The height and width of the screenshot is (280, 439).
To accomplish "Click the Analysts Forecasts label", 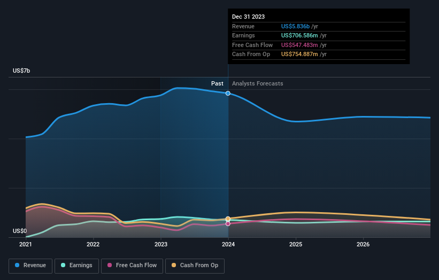I will [258, 84].
